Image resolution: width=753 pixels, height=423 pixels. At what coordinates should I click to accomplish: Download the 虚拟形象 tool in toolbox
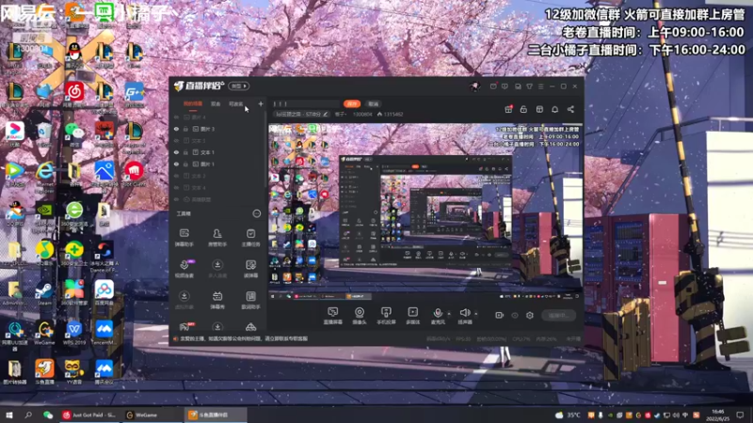click(184, 300)
